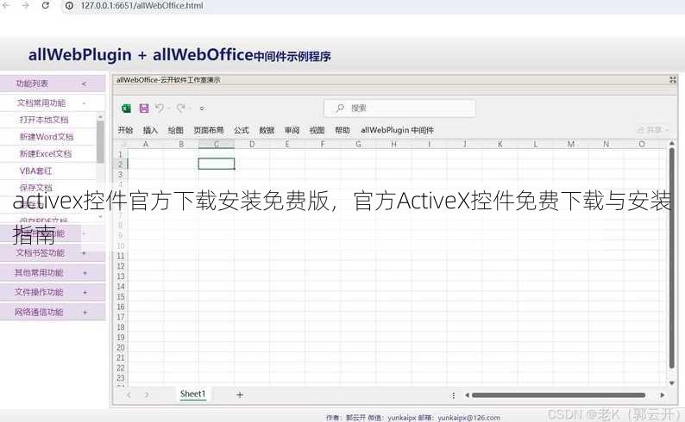Image resolution: width=685 pixels, height=422 pixels.
Task: Open the 数据 ribbon tab
Action: click(x=267, y=130)
